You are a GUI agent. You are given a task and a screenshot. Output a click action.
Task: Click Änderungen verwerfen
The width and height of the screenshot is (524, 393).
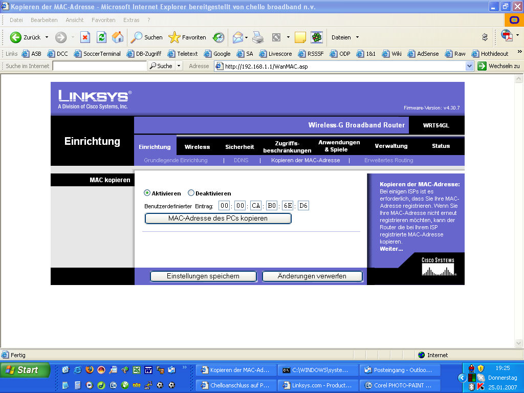point(312,276)
